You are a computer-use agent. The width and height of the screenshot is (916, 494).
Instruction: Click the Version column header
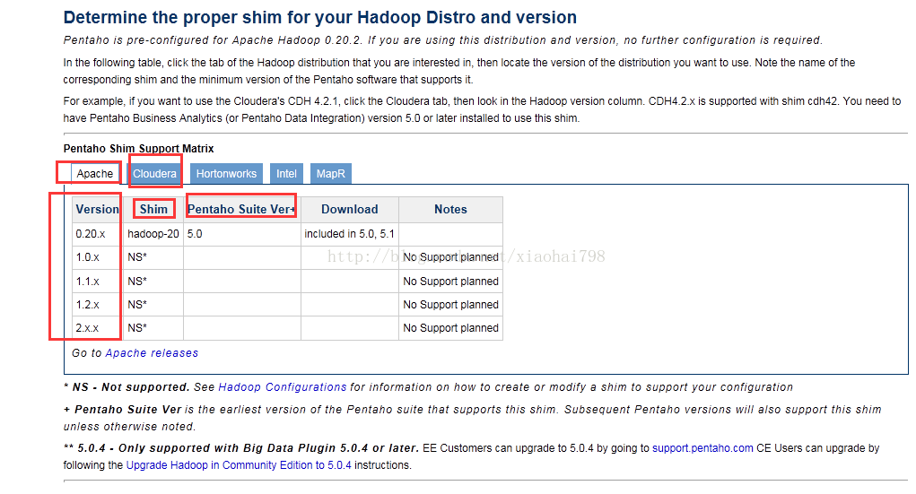point(98,210)
